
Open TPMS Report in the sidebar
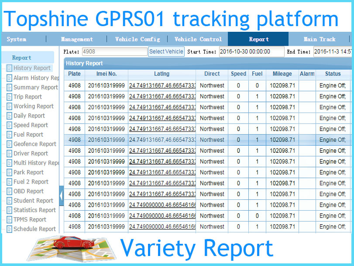(x=30, y=219)
